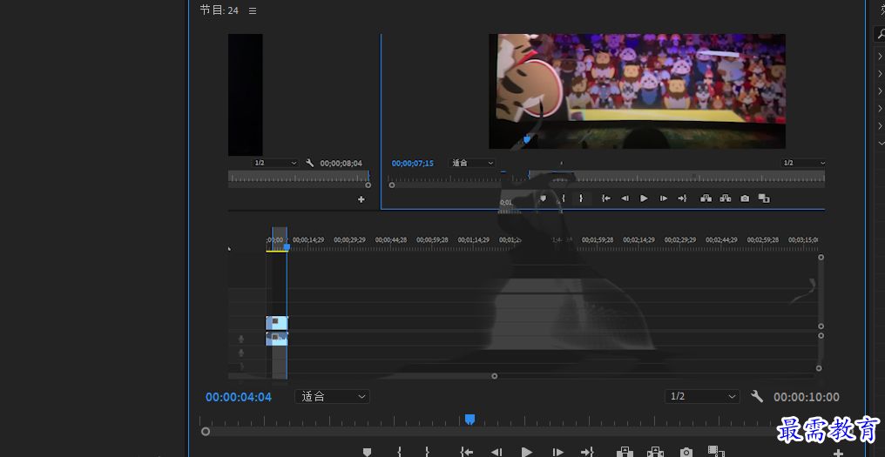Click the 00;00;07;15 timecode in preview
Image resolution: width=885 pixels, height=457 pixels.
coord(413,164)
